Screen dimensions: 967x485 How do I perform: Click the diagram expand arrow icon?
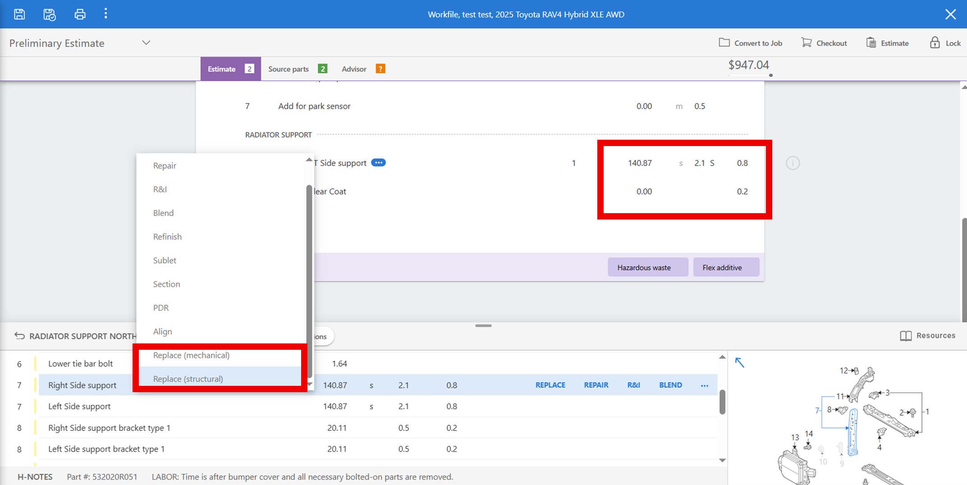point(740,362)
